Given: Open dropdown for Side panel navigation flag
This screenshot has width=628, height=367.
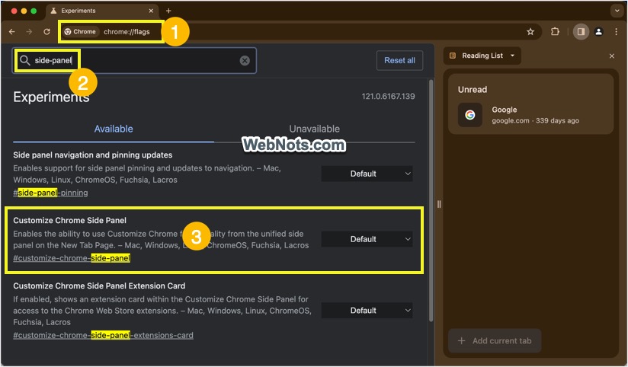Looking at the screenshot, I should 367,174.
